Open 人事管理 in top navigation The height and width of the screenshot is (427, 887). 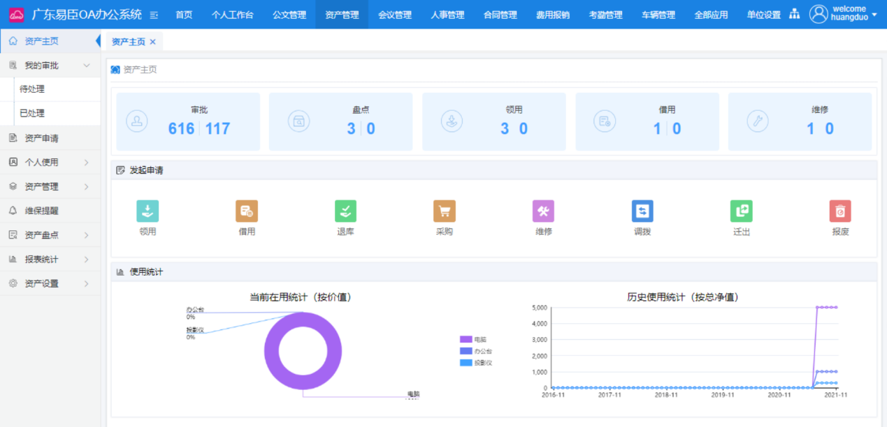click(447, 15)
